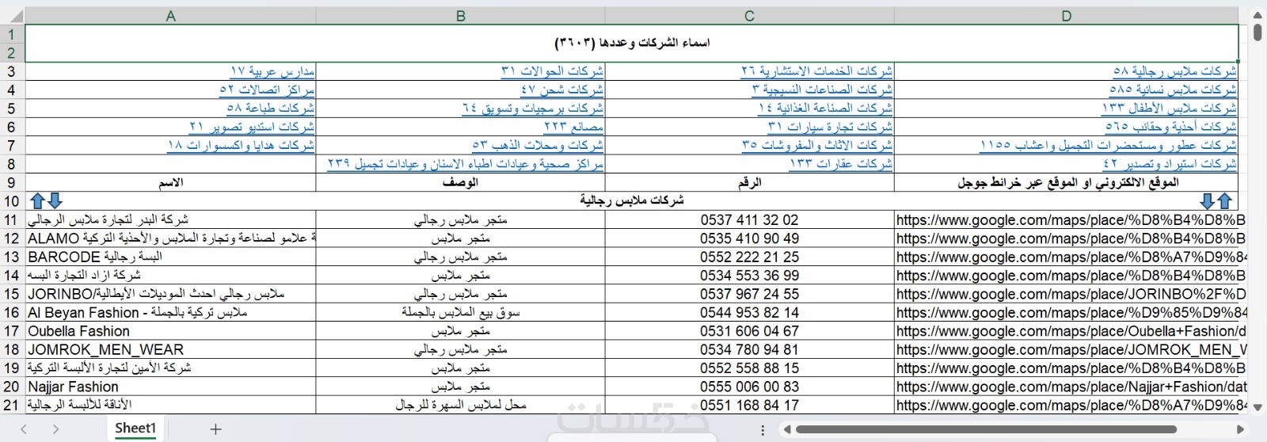1267x442 pixels.
Task: Open the link 'شركات الصناعات النسيجية ٣'
Action: click(x=822, y=90)
